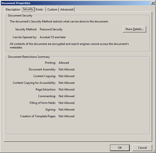Click Filling of form fields label
This screenshot has width=156, height=153.
(x=43, y=103)
